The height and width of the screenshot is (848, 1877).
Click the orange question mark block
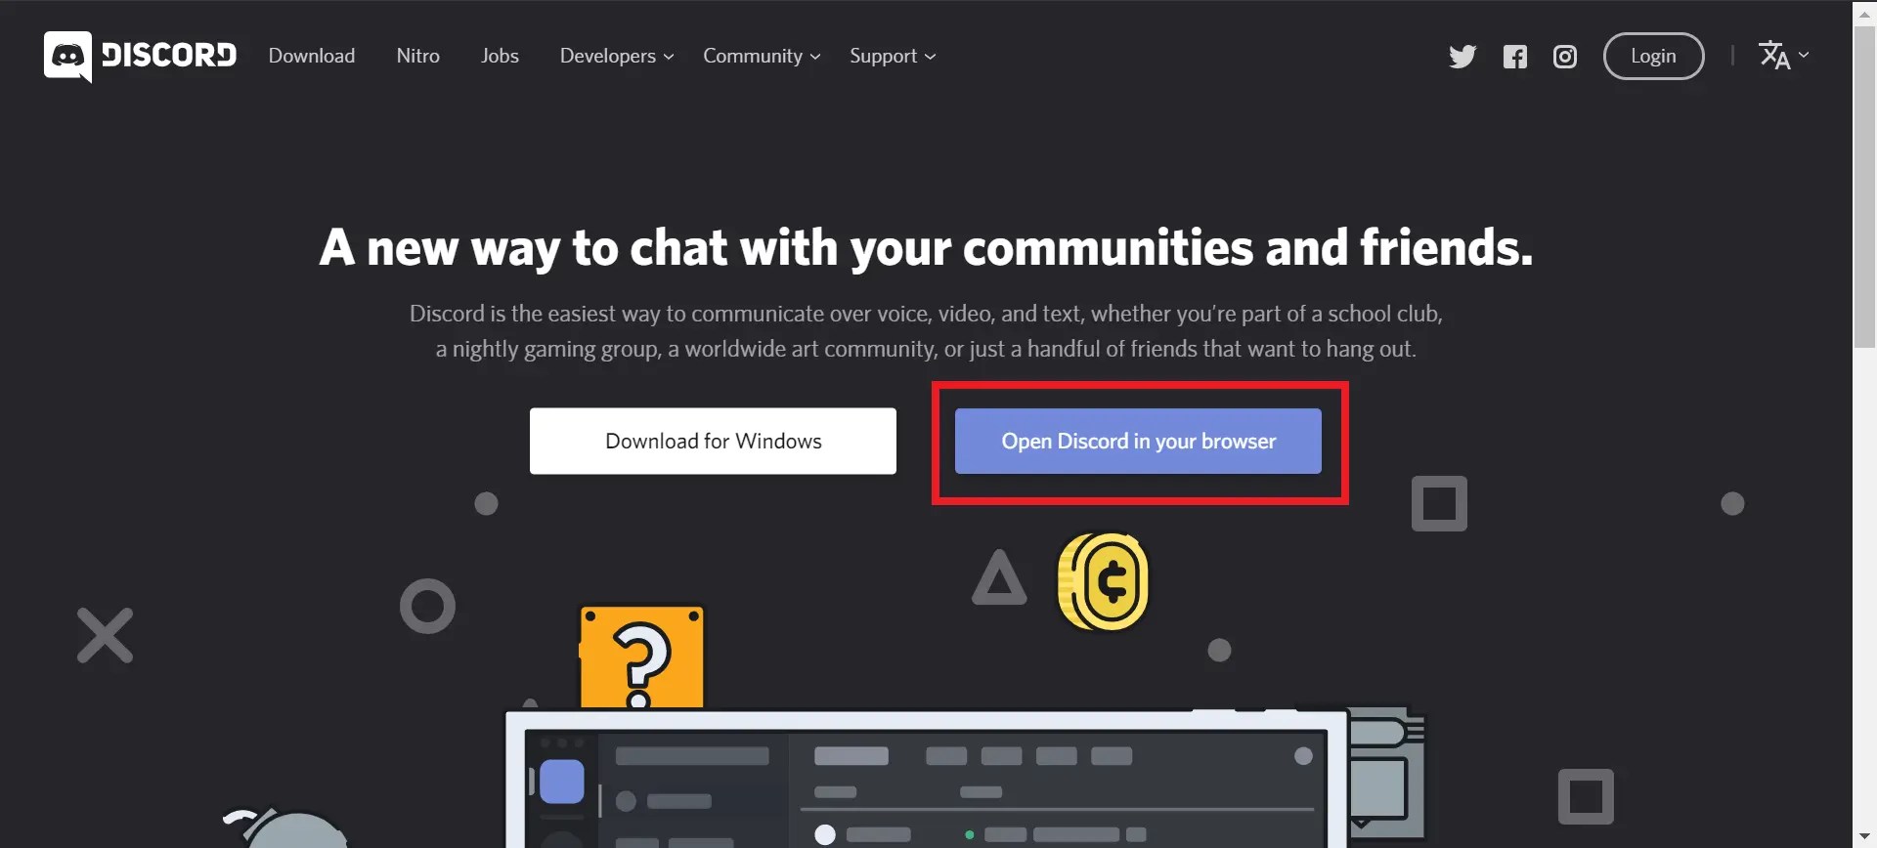(641, 657)
